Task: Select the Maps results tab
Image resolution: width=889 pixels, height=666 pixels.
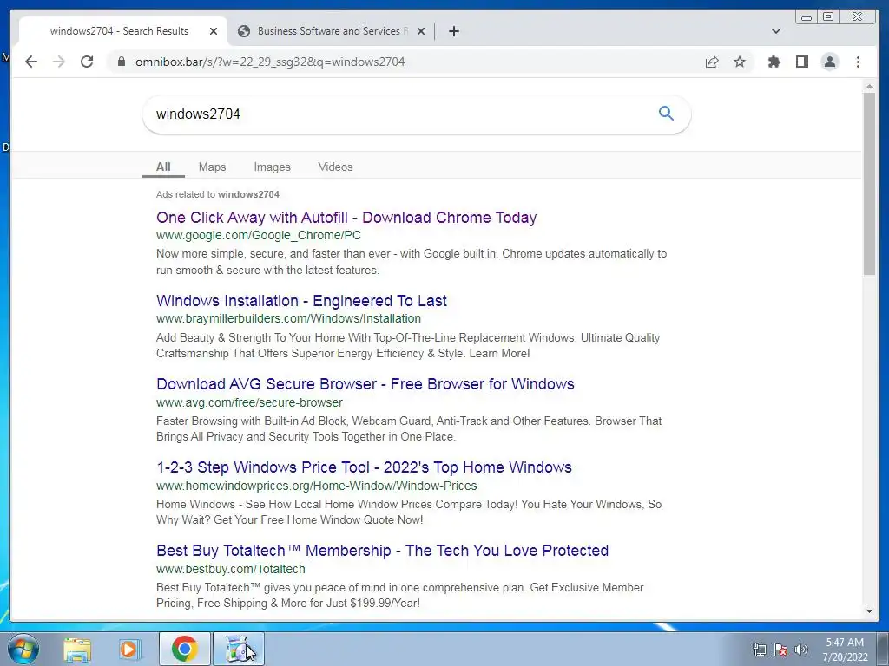Action: click(212, 166)
